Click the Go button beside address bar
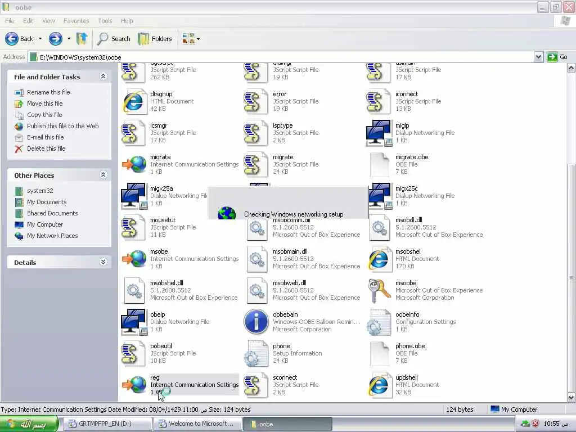 [558, 57]
